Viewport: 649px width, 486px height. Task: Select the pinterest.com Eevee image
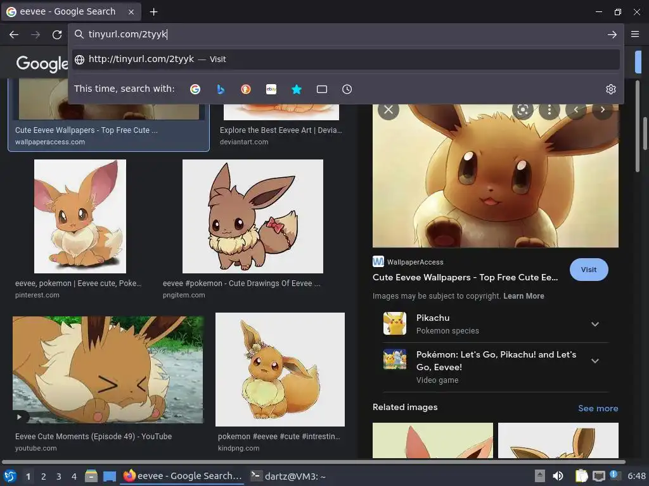[x=80, y=216]
